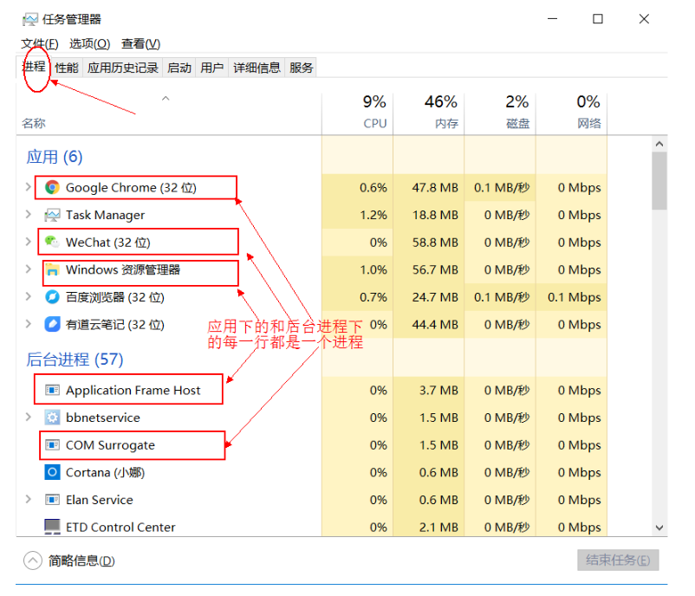695x596 pixels.
Task: Expand the 有道云笔记 (32 位) row
Action: coord(29,324)
